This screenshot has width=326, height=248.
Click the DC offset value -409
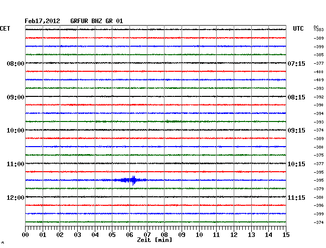[x=318, y=80]
